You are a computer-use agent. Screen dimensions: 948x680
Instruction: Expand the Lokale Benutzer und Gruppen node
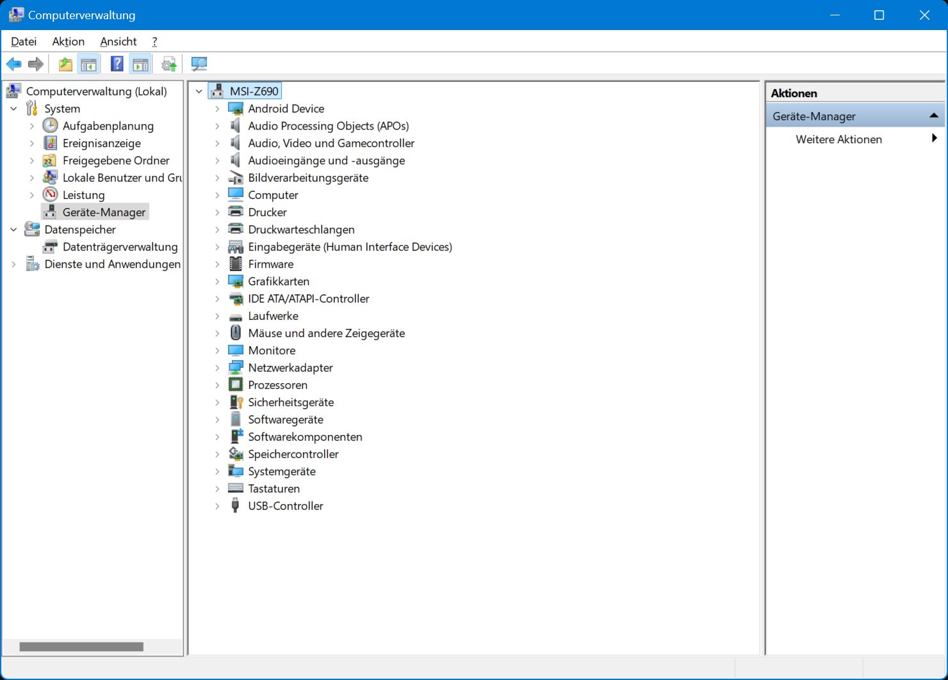(x=32, y=178)
